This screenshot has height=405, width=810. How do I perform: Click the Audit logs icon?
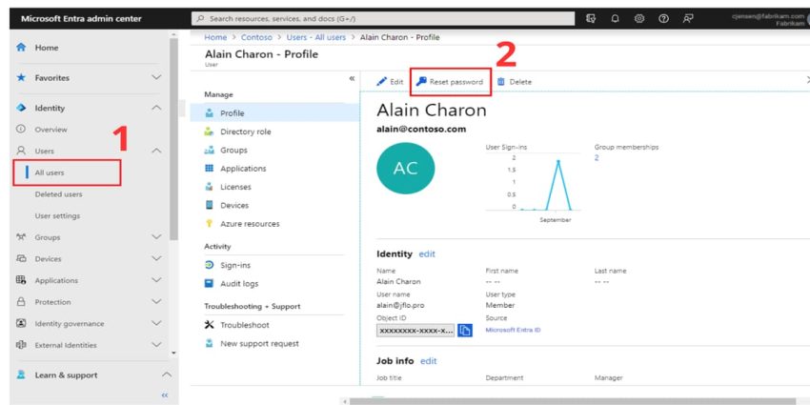pos(210,284)
